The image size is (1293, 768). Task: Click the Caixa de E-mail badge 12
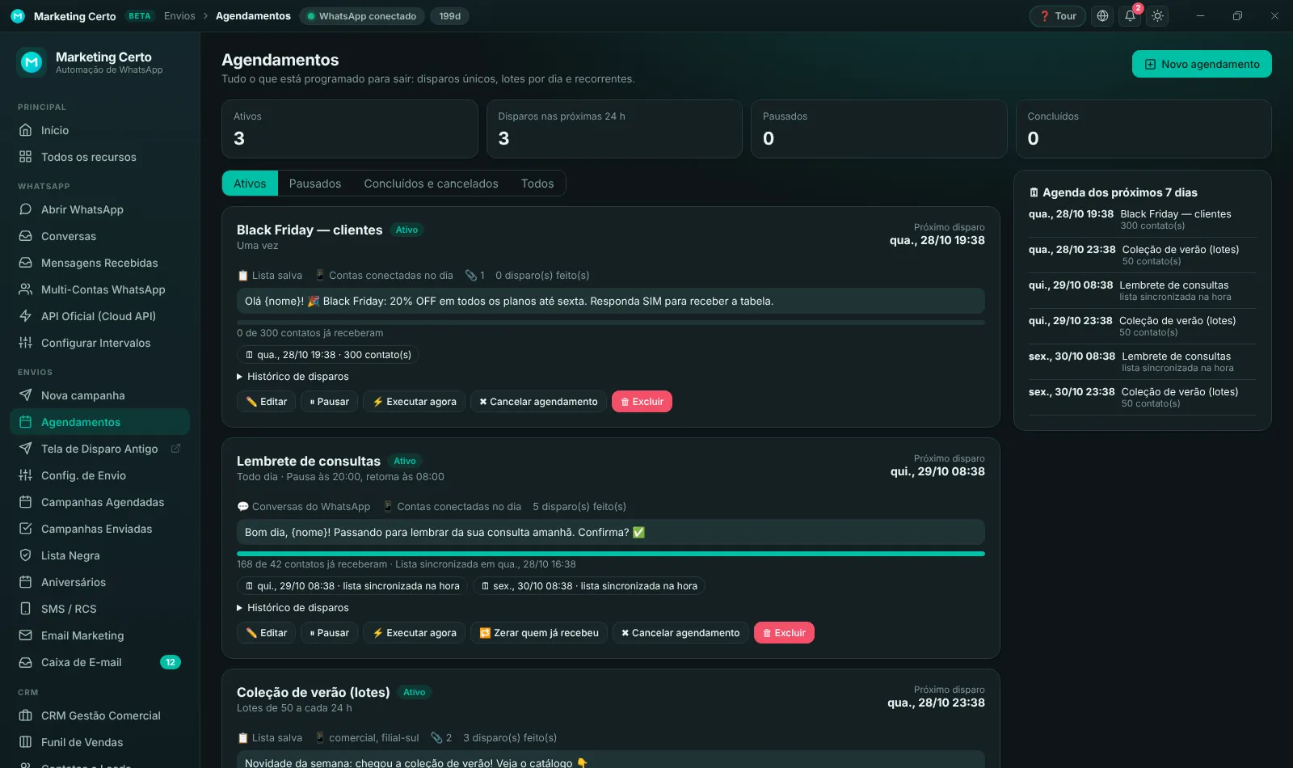coord(171,662)
